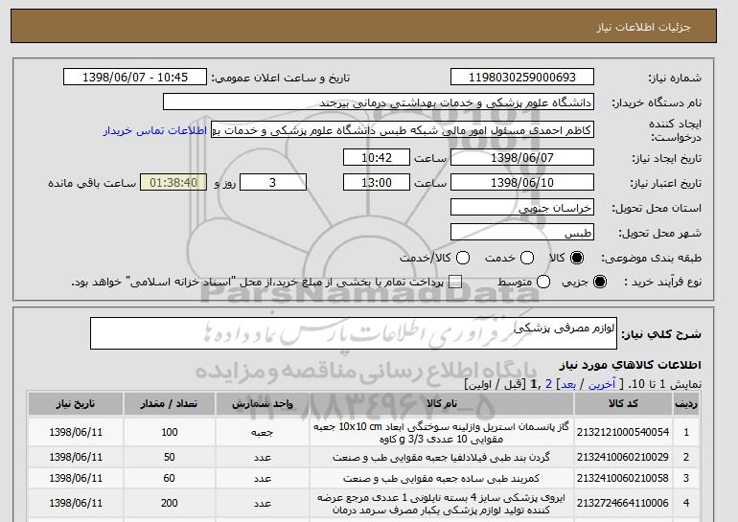The image size is (738, 522).
Task: Click quantity 60 in row 3
Action: pyautogui.click(x=170, y=478)
